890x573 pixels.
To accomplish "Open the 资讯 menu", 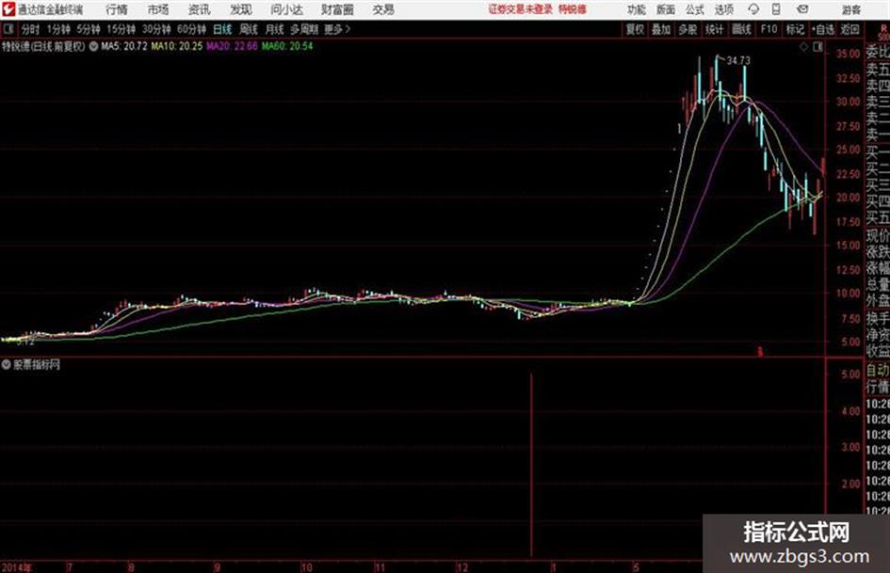I will tap(200, 9).
